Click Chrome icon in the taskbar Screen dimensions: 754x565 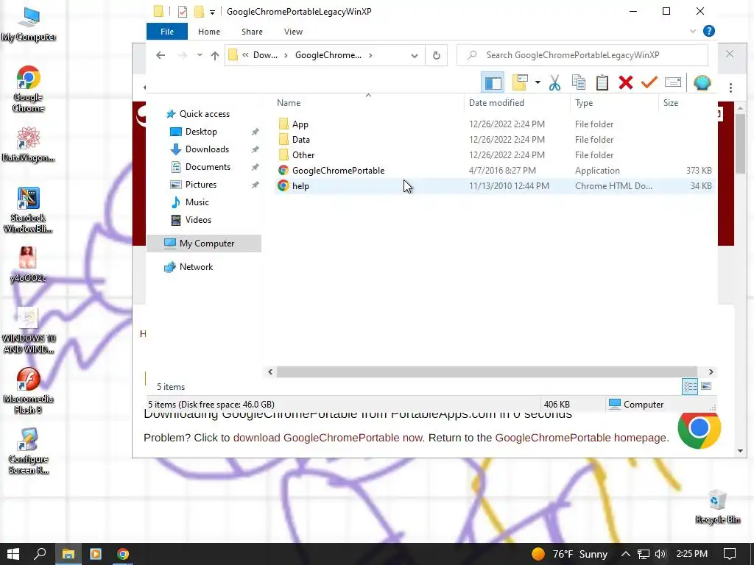point(123,554)
